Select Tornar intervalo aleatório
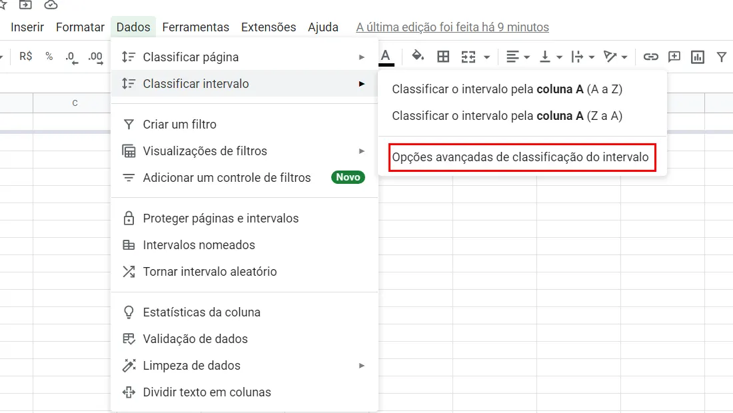The height and width of the screenshot is (413, 733). click(244, 271)
